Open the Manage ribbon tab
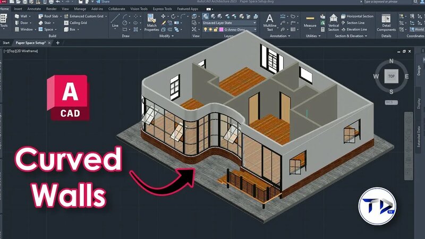Viewport: 425px width, 239px height. (x=80, y=9)
